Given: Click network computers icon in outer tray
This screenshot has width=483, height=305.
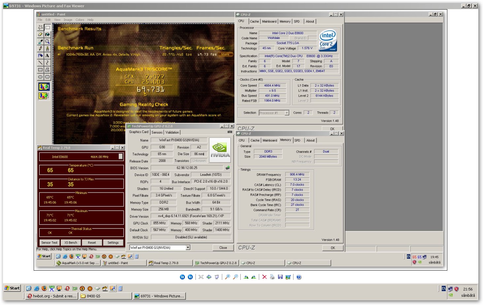Looking at the screenshot, I should click(450, 289).
